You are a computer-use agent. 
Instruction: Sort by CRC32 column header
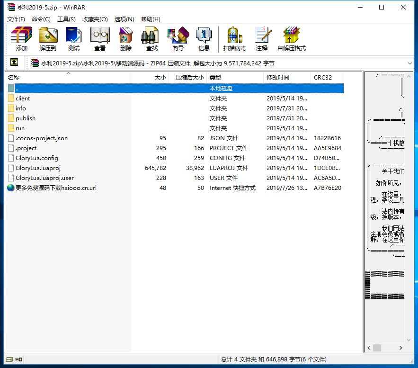(x=327, y=77)
